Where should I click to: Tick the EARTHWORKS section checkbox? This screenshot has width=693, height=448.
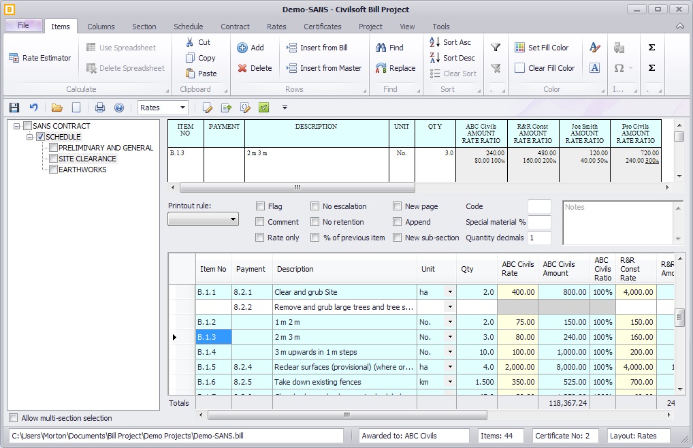coord(53,170)
